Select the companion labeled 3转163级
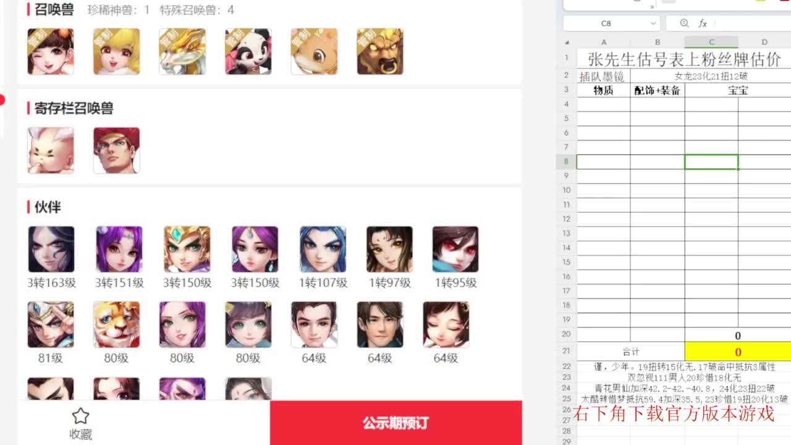Viewport: 791px width, 445px height. point(51,249)
